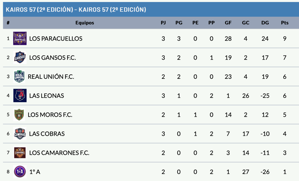Select the LOS MOROS F.C. name

tap(50, 115)
